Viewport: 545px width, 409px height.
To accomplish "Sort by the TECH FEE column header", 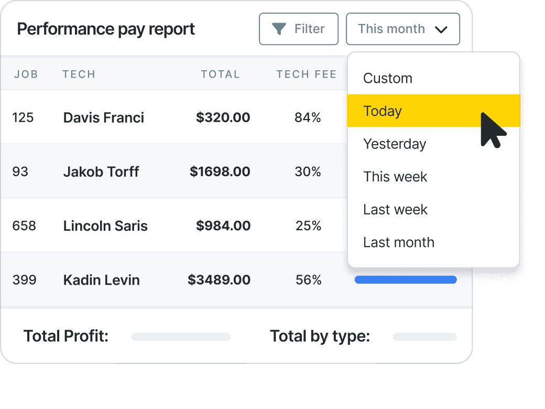I will pos(306,74).
